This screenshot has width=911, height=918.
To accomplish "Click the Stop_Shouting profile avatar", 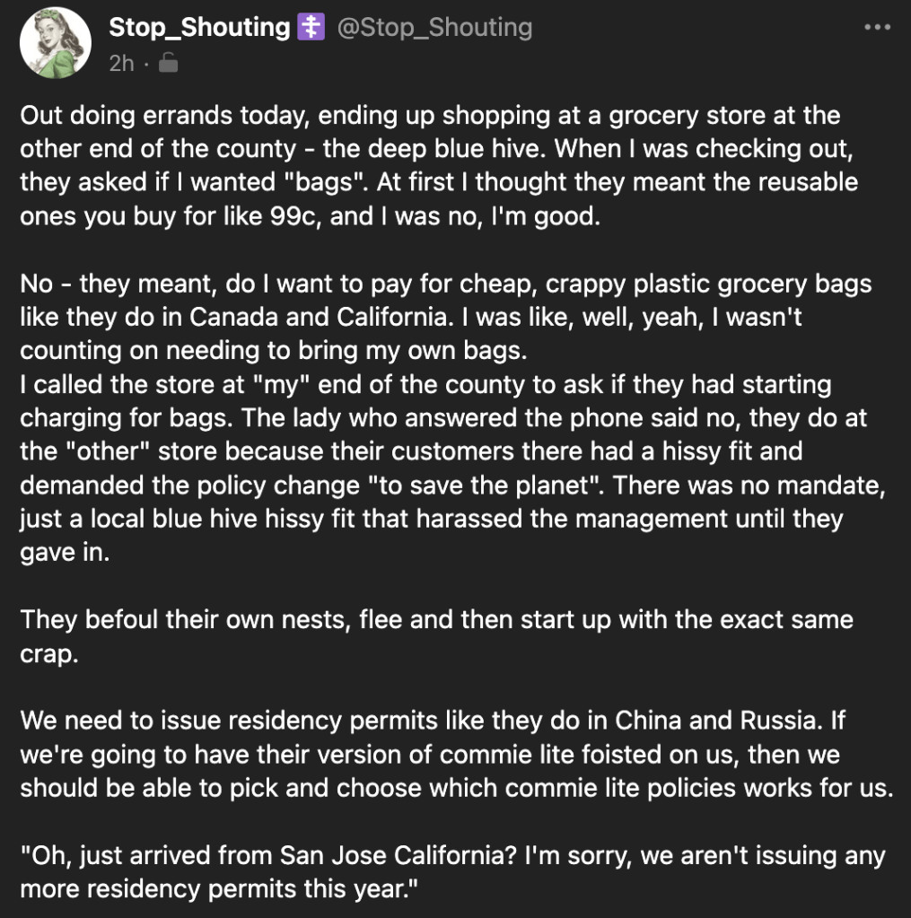I will click(56, 43).
